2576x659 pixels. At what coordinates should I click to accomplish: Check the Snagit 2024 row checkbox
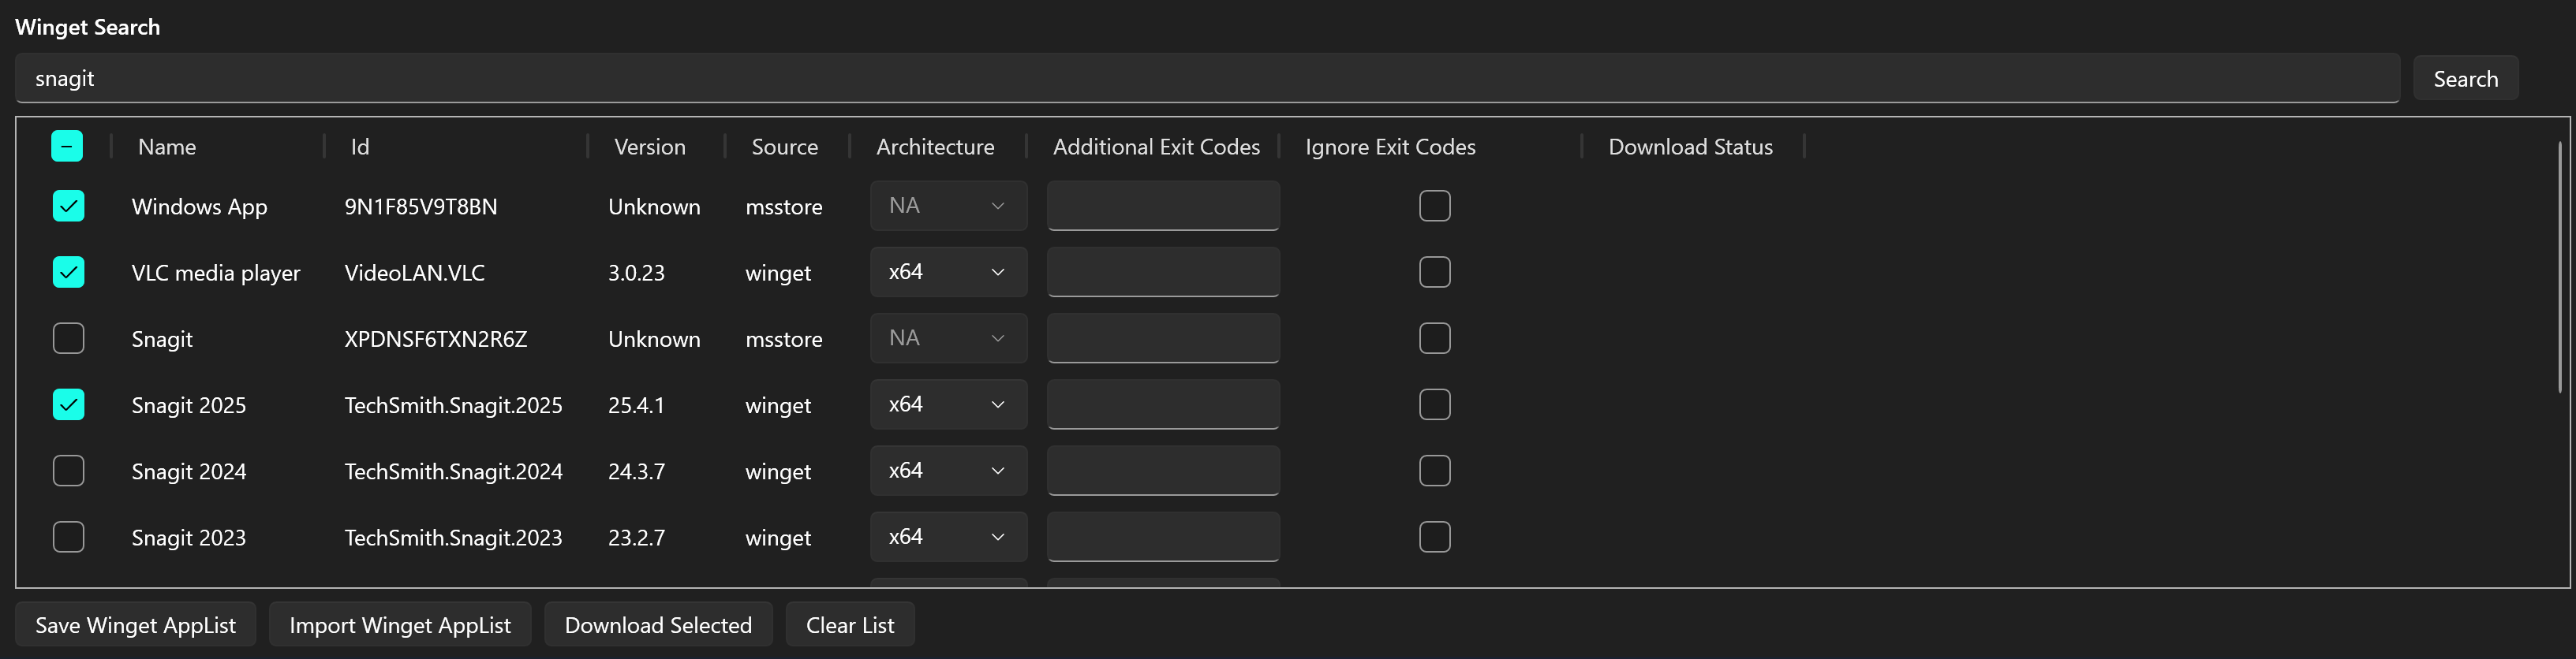click(x=68, y=471)
